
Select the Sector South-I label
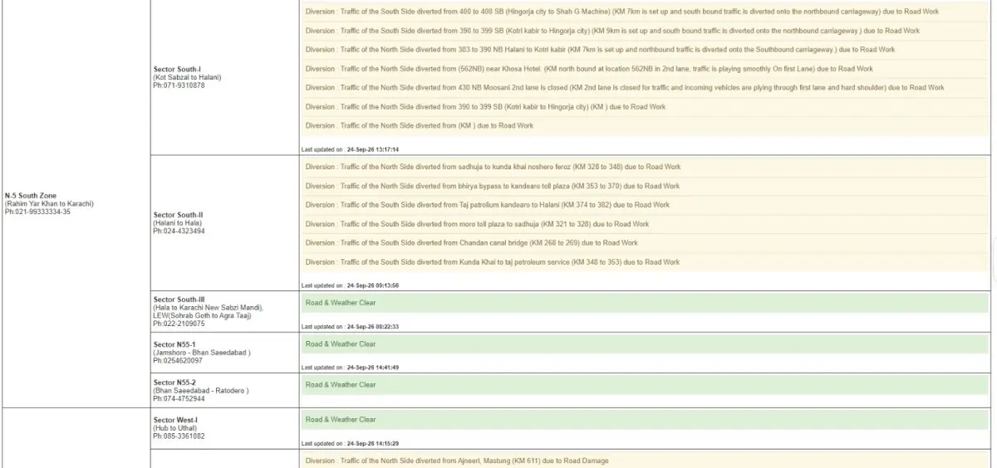coord(177,69)
